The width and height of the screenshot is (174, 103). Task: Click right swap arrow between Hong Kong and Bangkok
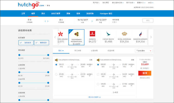tap(48, 21)
